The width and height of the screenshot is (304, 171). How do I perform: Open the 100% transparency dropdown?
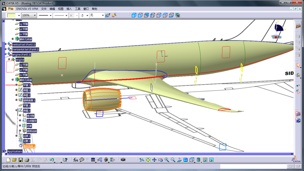point(35,15)
